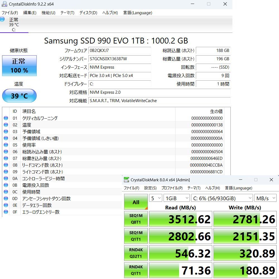Click status orb for ID 09 ライトコマンド数

click(x=6, y=172)
